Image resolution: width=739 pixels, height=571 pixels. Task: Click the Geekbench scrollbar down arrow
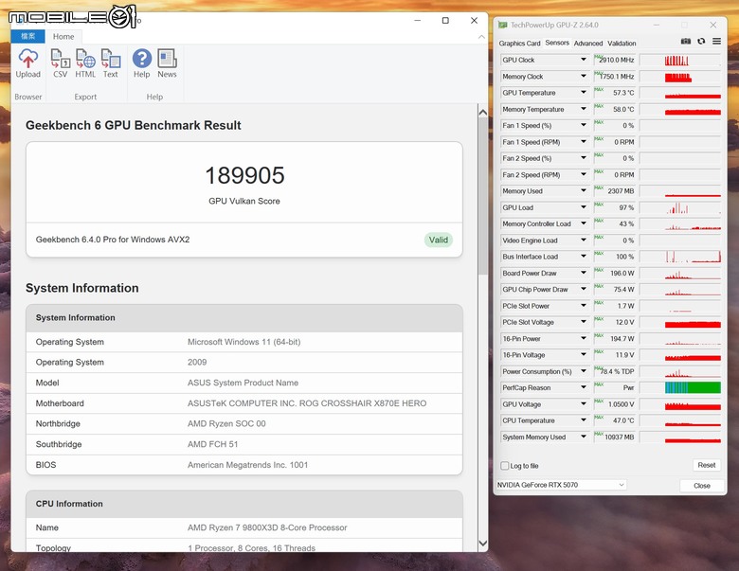[482, 544]
